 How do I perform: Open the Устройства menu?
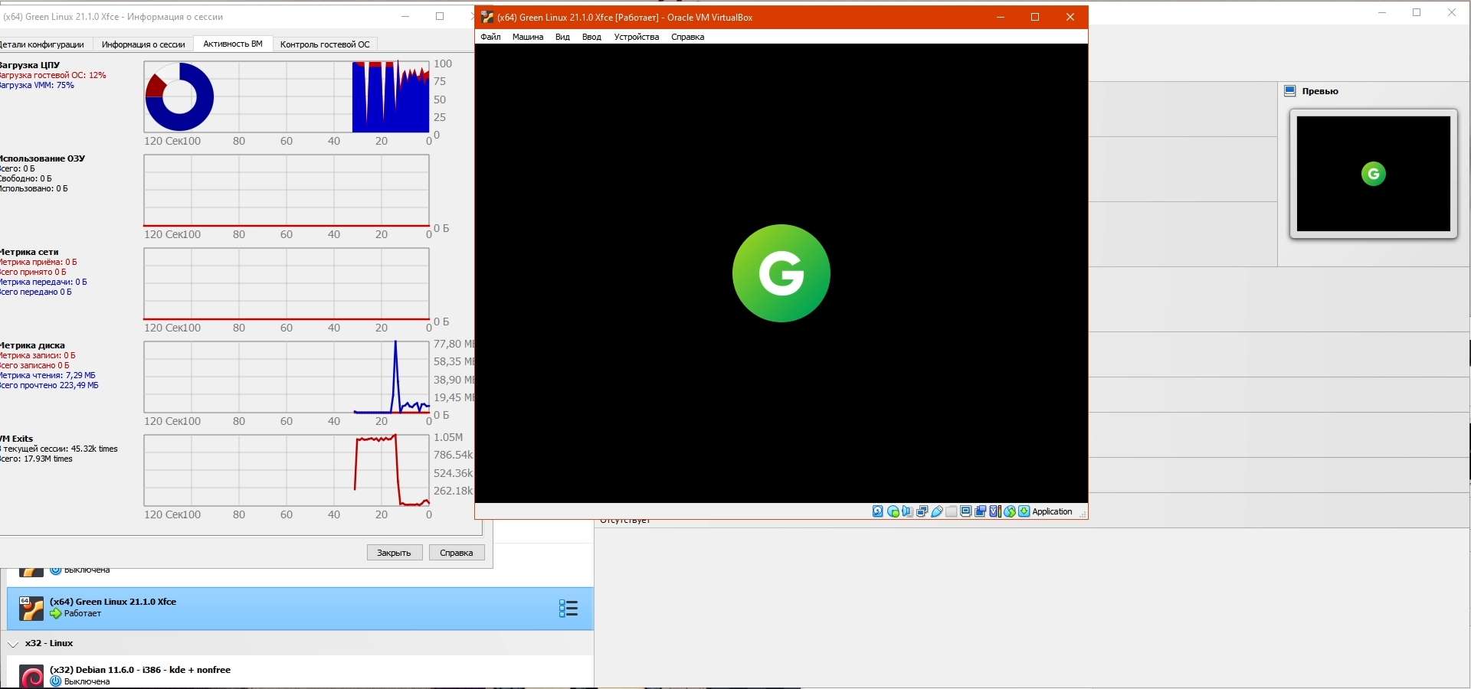point(636,37)
